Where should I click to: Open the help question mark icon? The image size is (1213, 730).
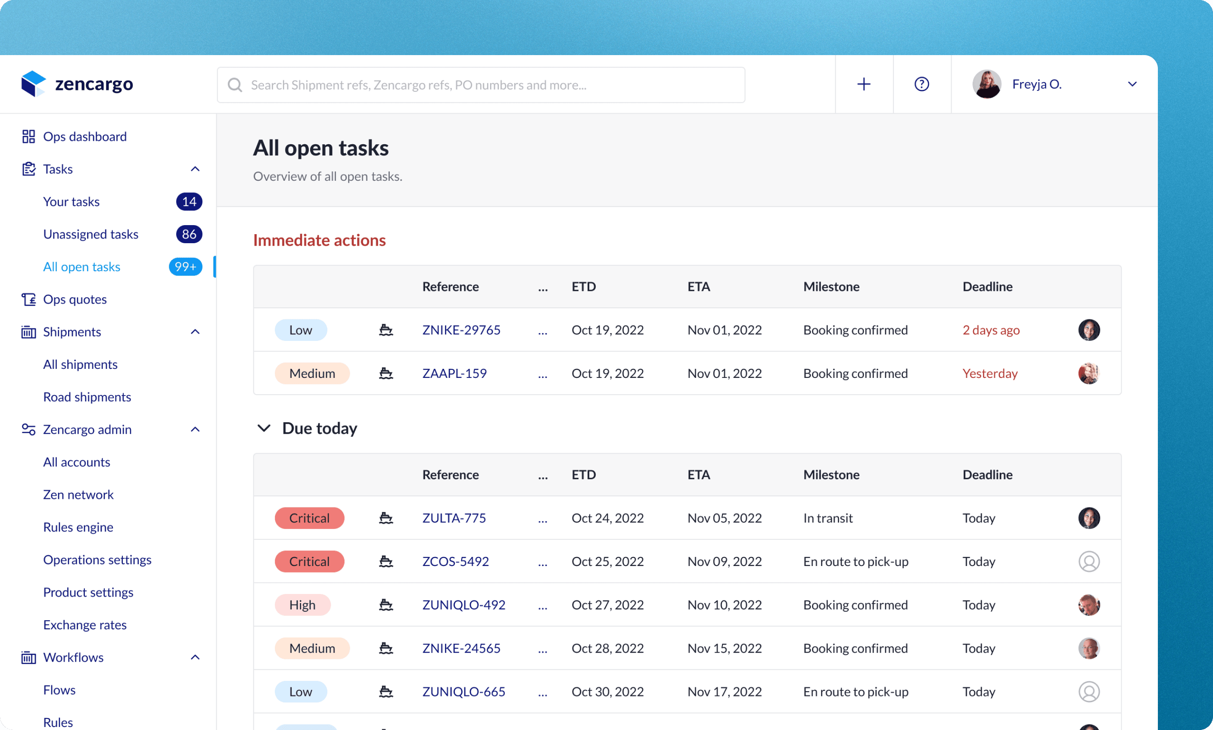[921, 84]
